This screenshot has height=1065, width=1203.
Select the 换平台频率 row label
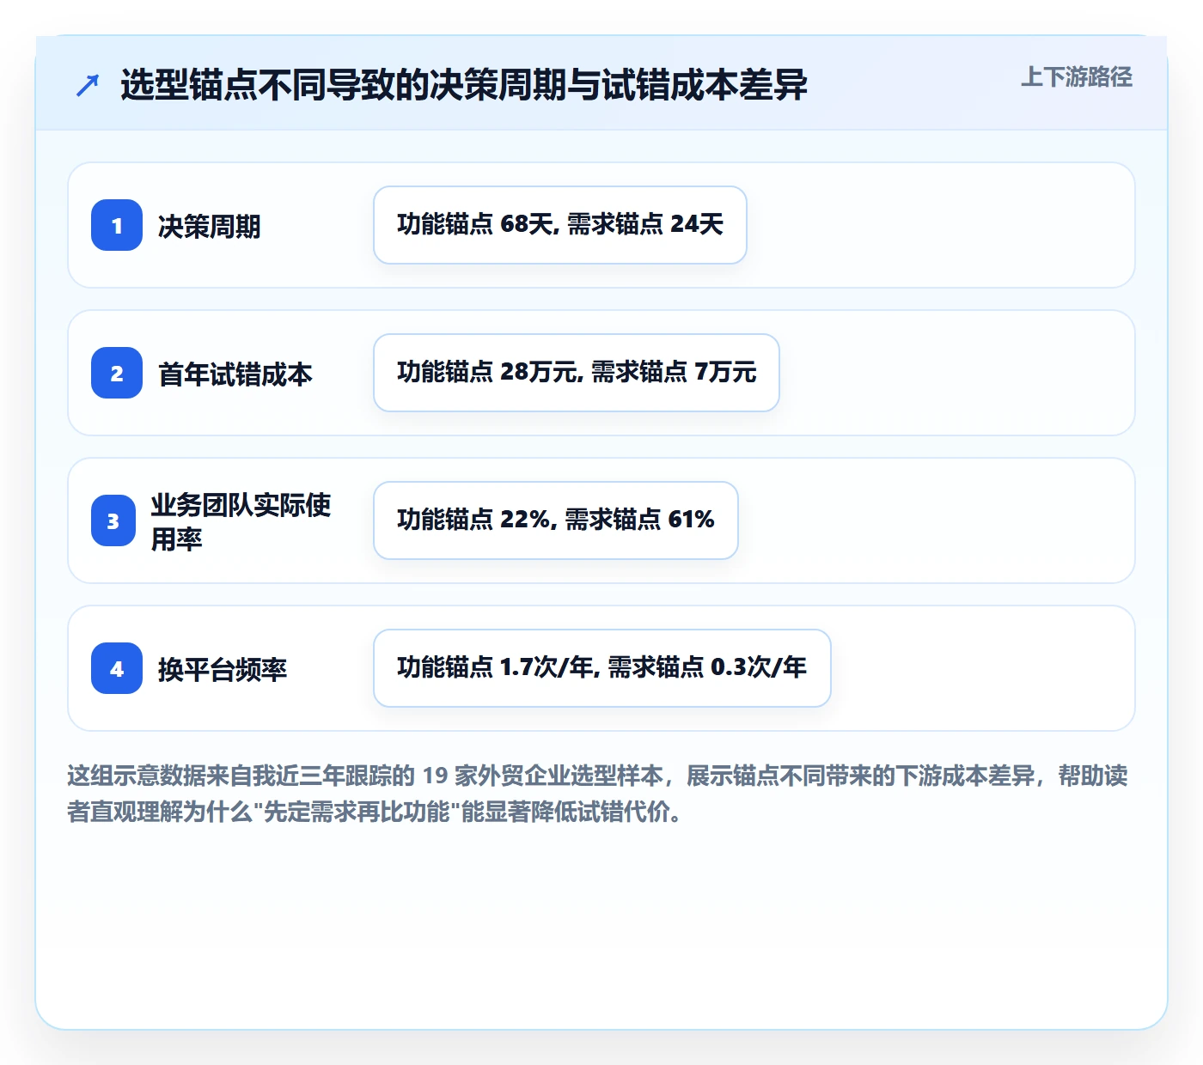pyautogui.click(x=223, y=669)
